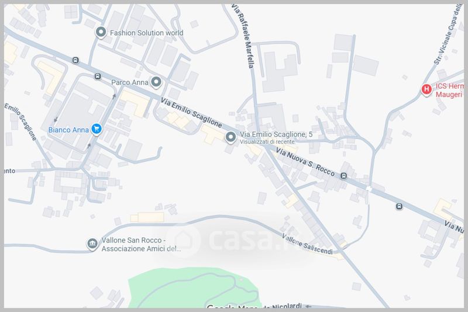
Task: Open the red hospital marker ICS Maugeri
Action: coord(426,89)
